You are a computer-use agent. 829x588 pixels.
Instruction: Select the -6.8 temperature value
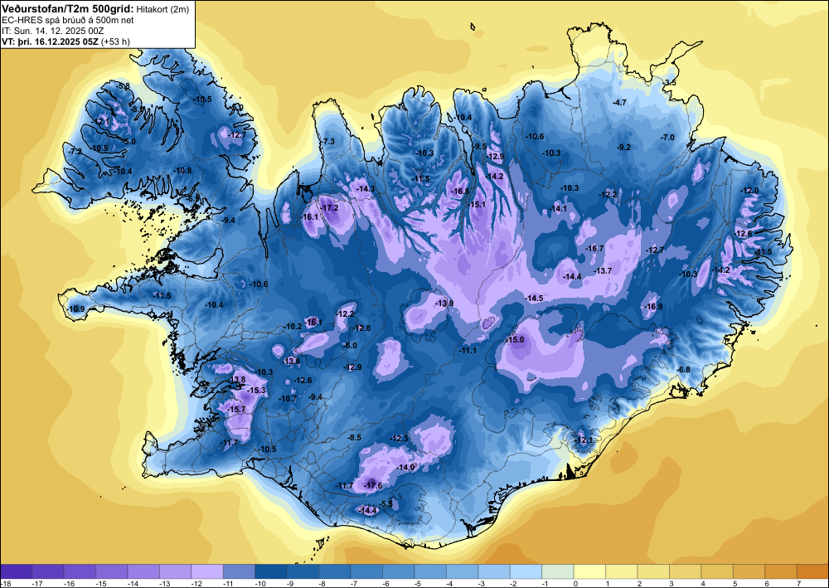tap(684, 370)
